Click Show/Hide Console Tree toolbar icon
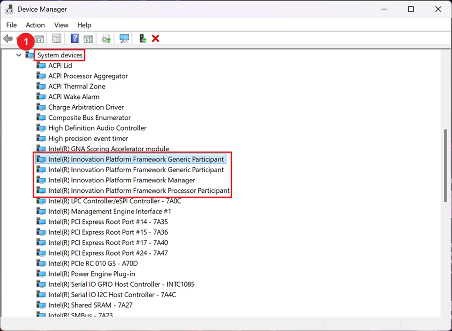 point(40,39)
